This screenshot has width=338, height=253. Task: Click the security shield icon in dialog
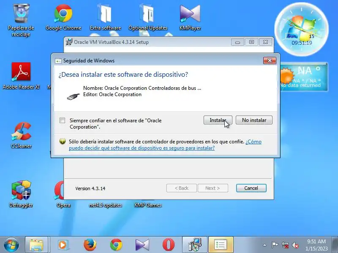[x=62, y=142]
